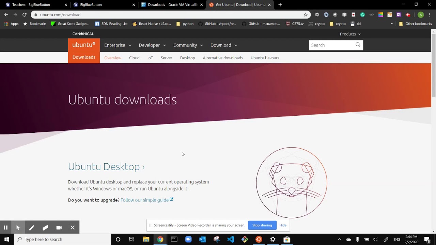Expand the Canonical Products dropdown

pyautogui.click(x=350, y=34)
